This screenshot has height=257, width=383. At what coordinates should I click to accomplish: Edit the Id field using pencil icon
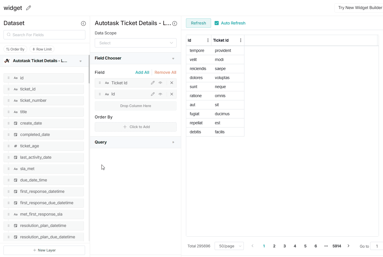tap(153, 94)
